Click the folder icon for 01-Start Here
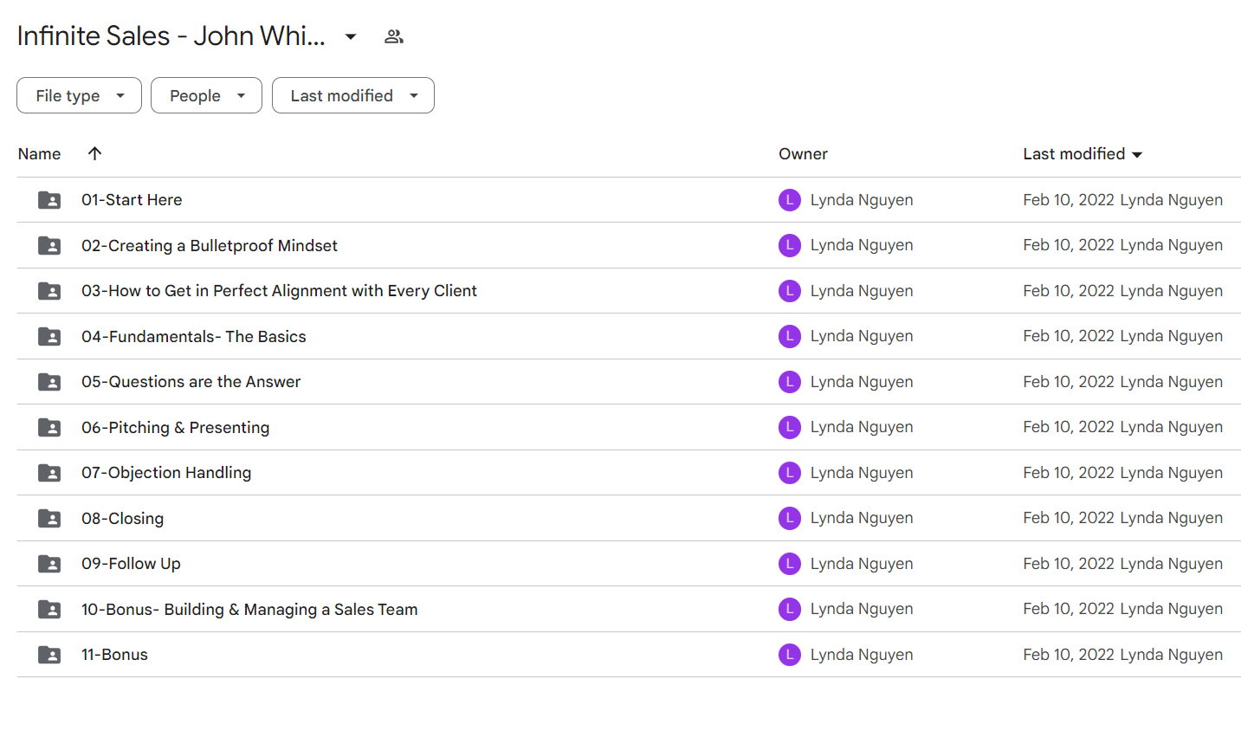1241x731 pixels. 49,200
